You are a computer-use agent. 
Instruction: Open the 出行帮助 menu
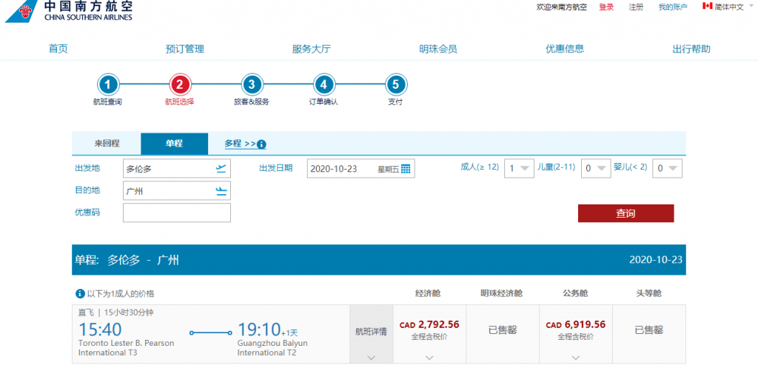pos(691,49)
